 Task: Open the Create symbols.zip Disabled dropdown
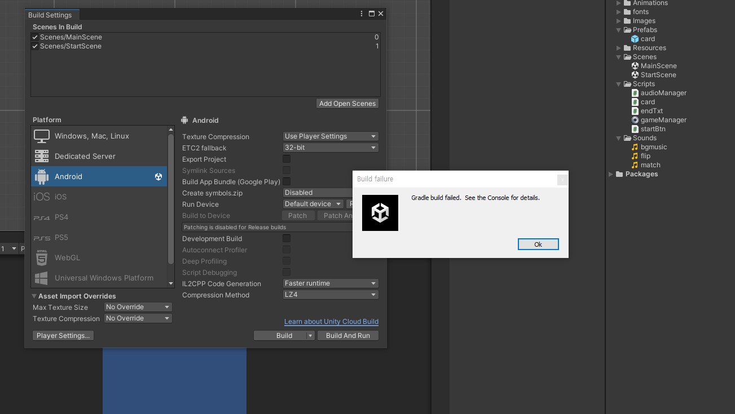click(318, 193)
